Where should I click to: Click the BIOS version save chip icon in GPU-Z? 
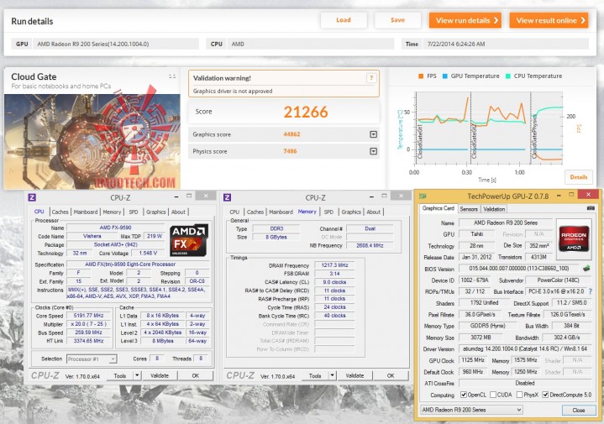pos(586,268)
